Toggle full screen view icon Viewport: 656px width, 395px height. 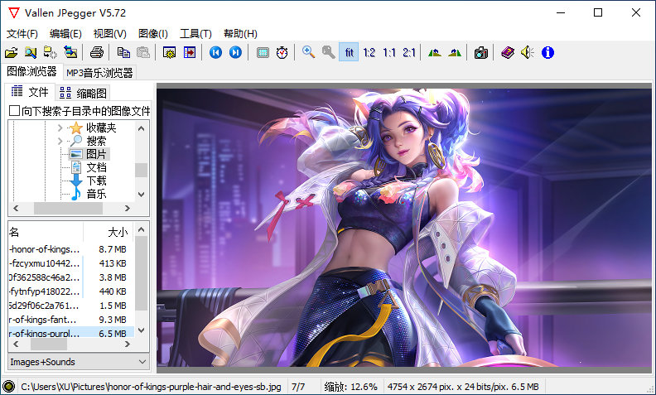263,53
